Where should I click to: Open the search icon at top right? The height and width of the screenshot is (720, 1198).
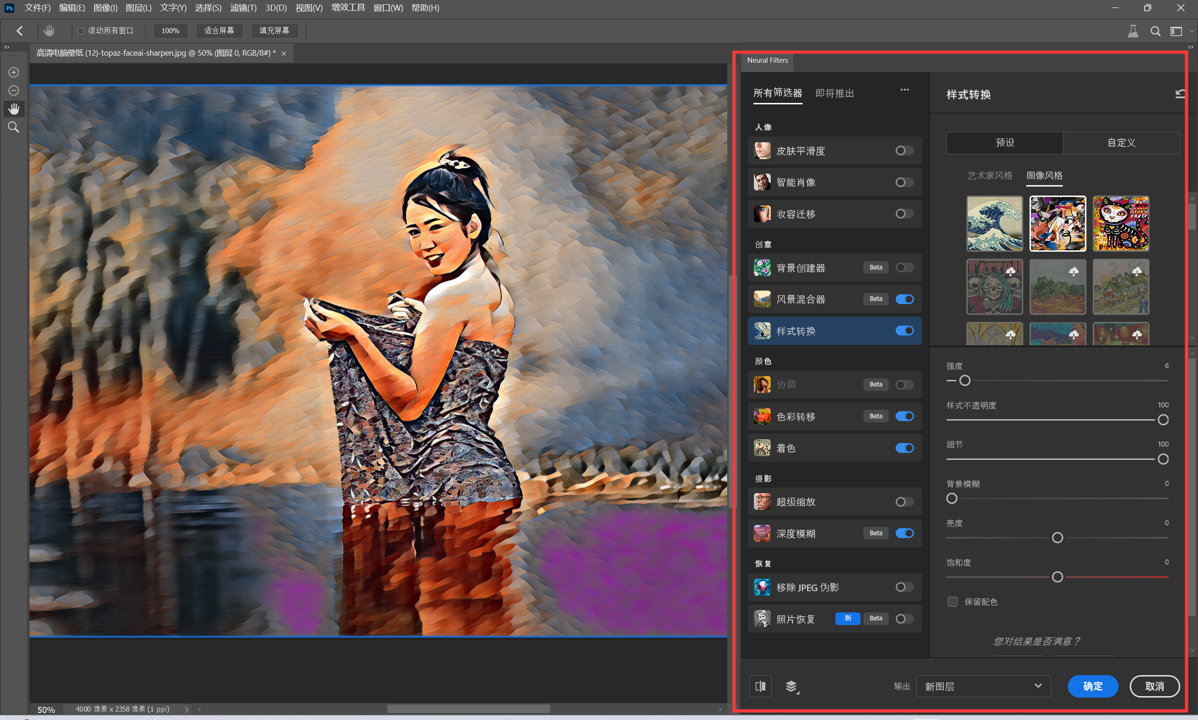point(1155,31)
